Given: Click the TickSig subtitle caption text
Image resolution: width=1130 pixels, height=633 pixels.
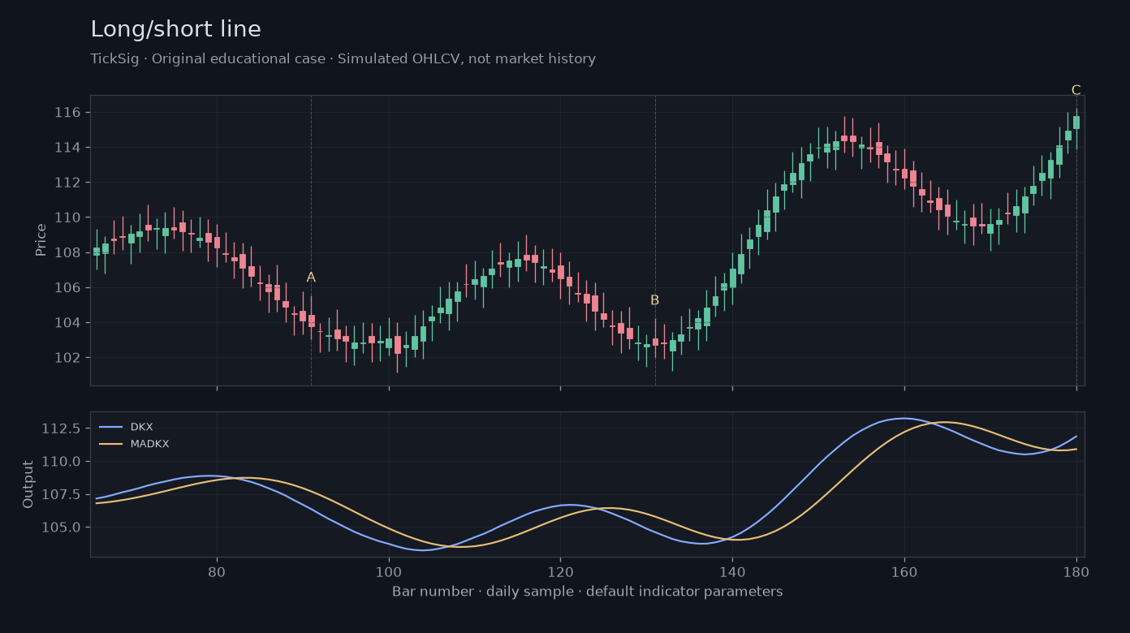Looking at the screenshot, I should click(x=343, y=59).
